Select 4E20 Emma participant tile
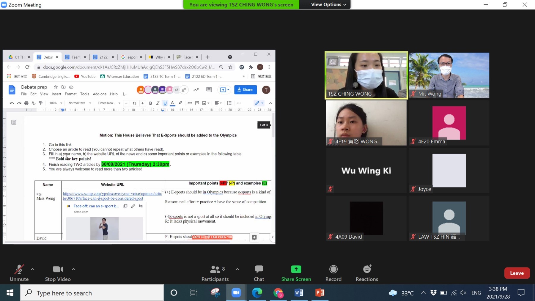Image resolution: width=535 pixels, height=301 pixels. (x=449, y=123)
